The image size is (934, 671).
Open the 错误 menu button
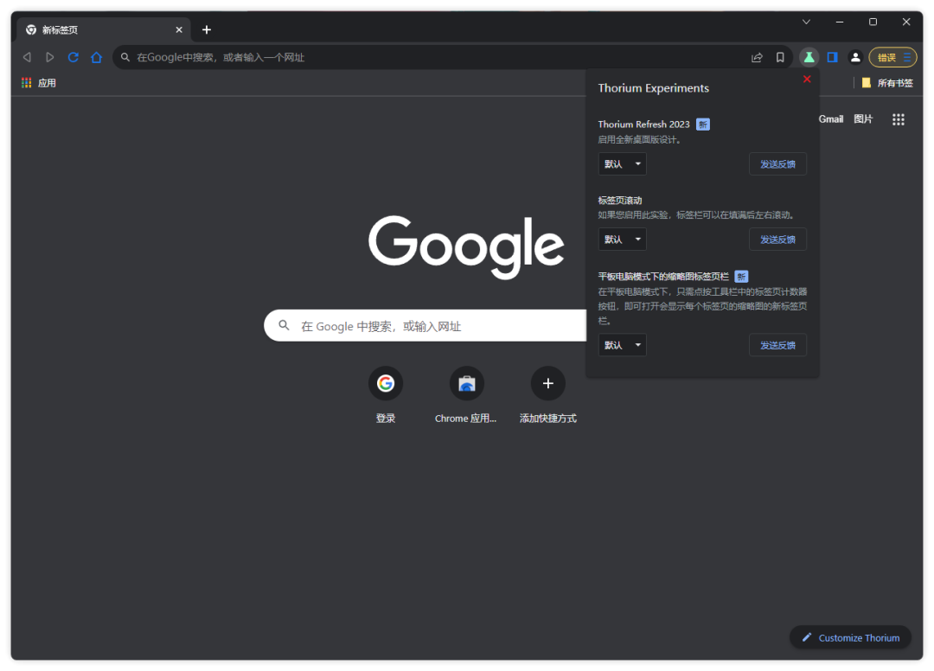[x=892, y=57]
